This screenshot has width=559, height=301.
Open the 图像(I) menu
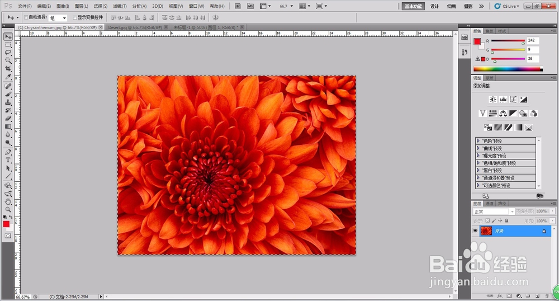click(63, 6)
